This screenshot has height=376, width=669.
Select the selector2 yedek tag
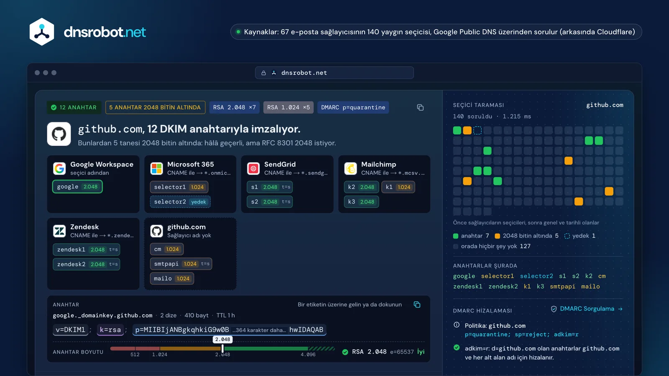[x=180, y=202]
